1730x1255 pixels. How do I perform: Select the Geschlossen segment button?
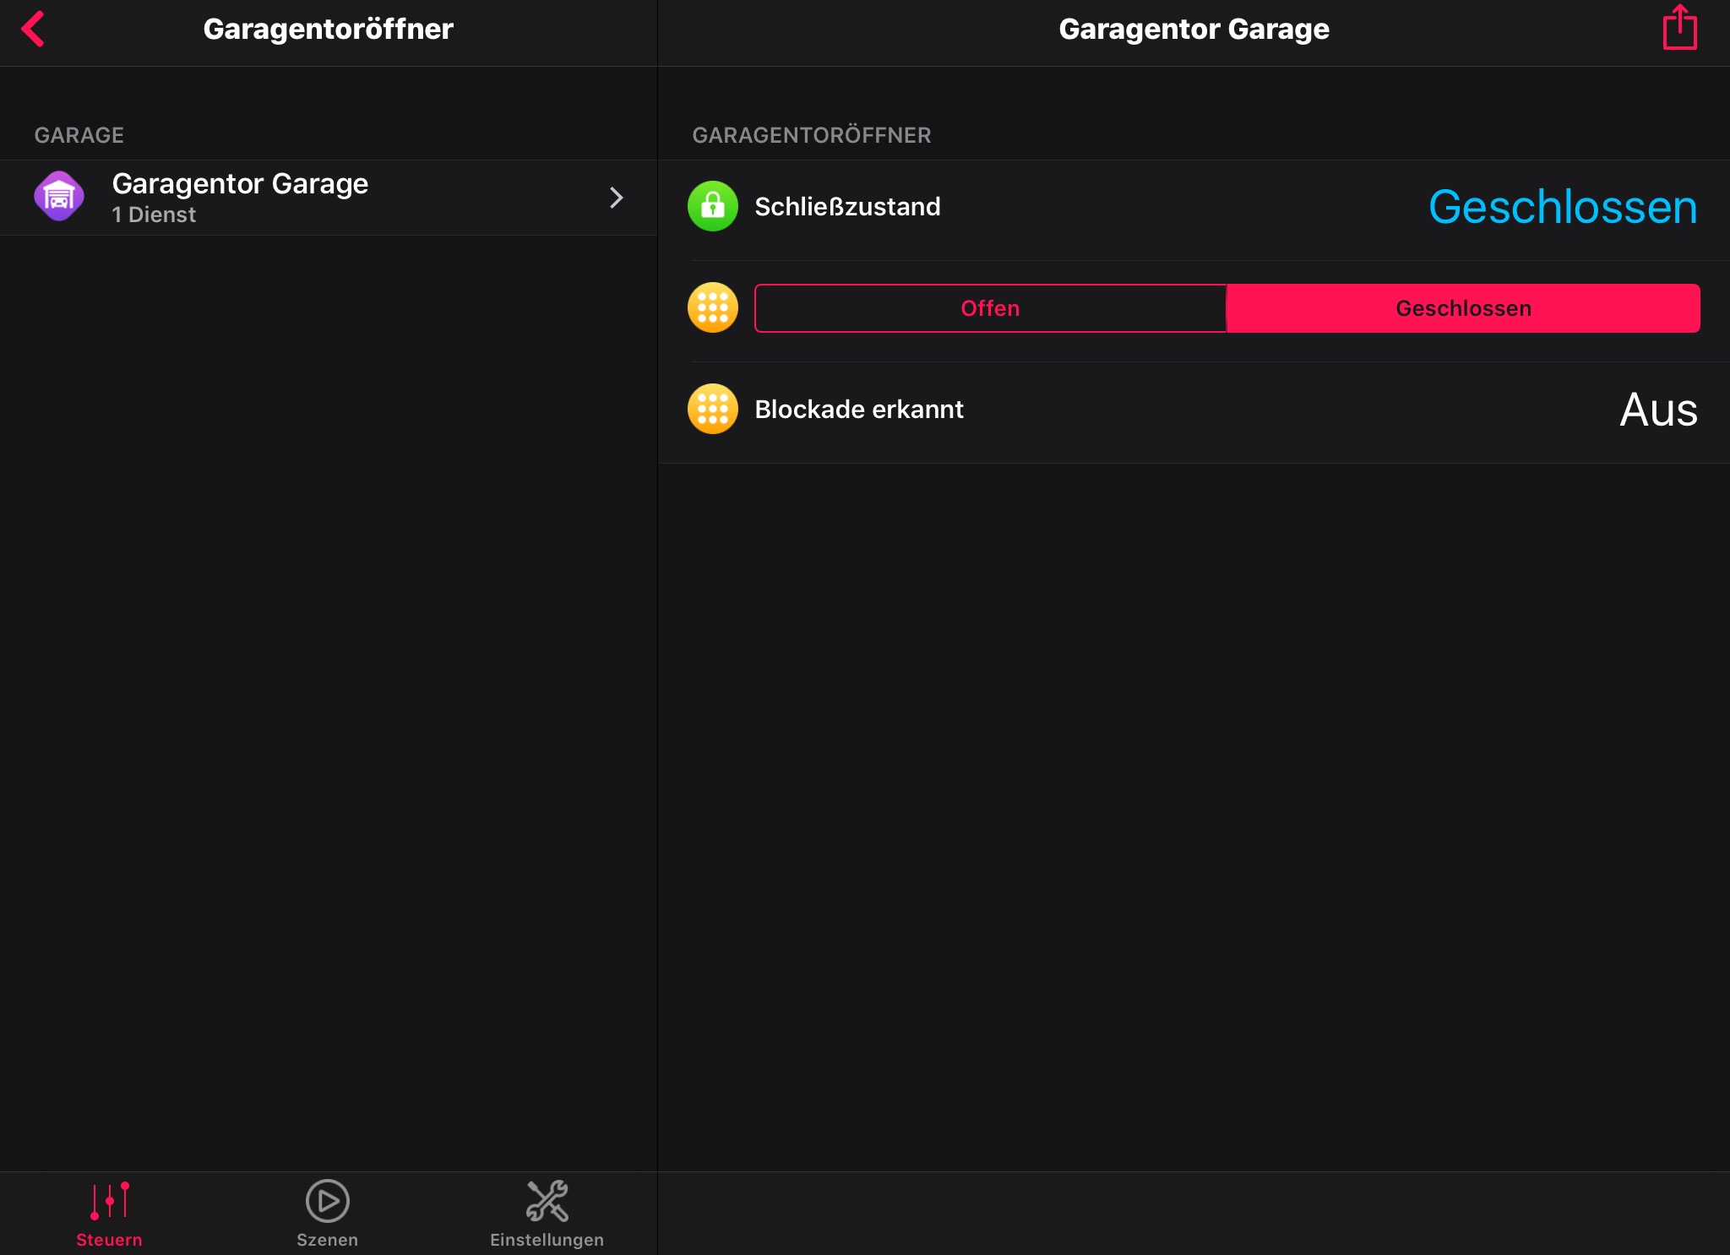point(1463,308)
